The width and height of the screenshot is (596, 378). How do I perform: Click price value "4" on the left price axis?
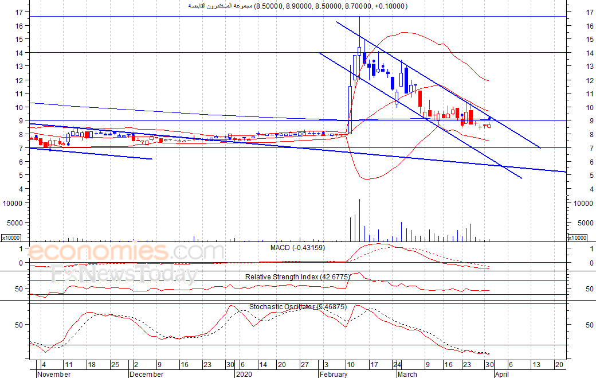click(x=21, y=189)
